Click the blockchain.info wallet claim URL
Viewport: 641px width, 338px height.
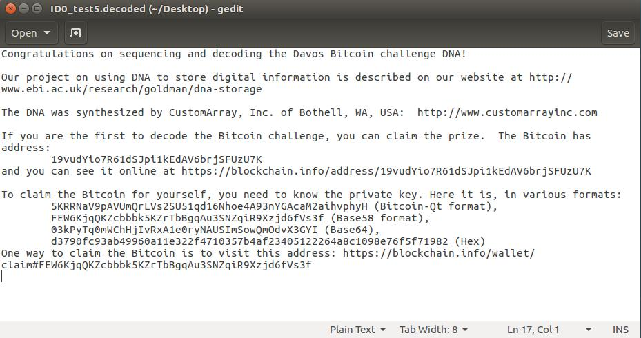pos(268,259)
